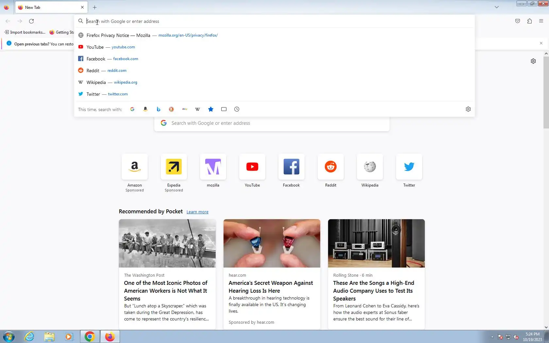Open Rolling Stone audio speakers article

pos(376,274)
